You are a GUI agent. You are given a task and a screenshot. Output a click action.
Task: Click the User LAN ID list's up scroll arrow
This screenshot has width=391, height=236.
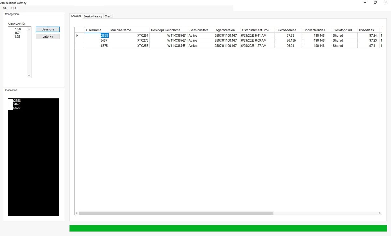click(29, 29)
